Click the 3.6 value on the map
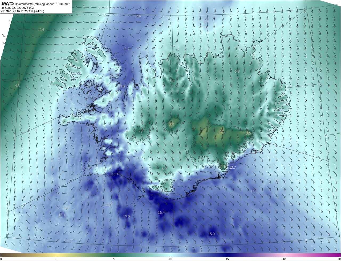The width and height of the screenshot is (341, 261). point(248,133)
